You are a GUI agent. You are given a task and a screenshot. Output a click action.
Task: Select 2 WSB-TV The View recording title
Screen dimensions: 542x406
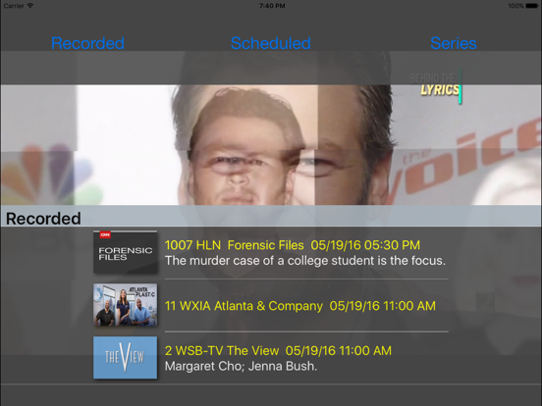[278, 351]
